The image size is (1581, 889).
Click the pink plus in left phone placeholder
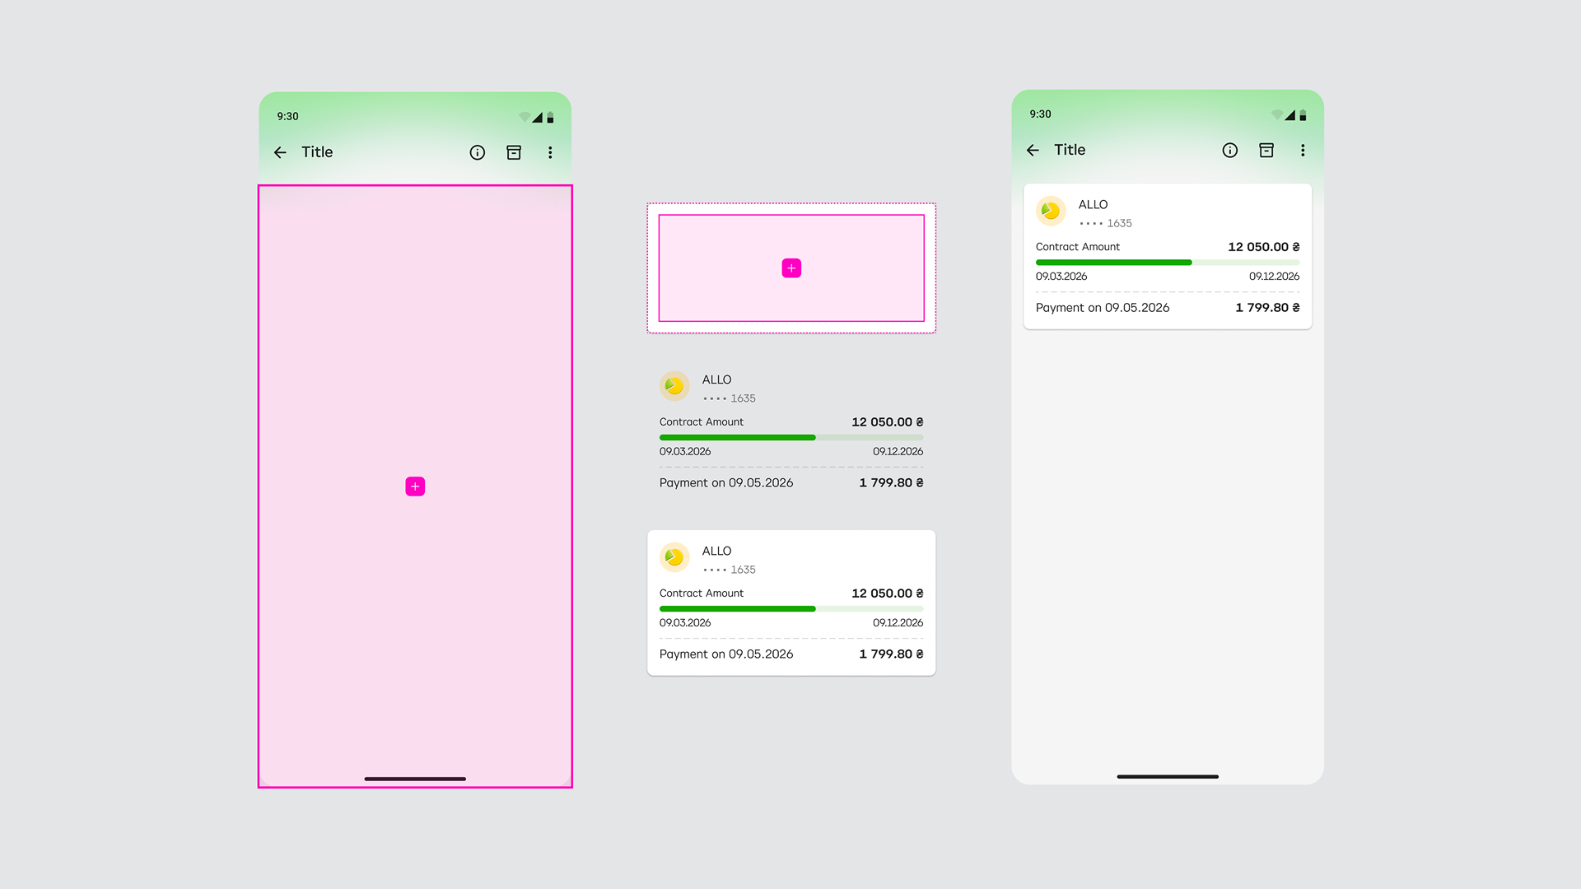point(415,486)
